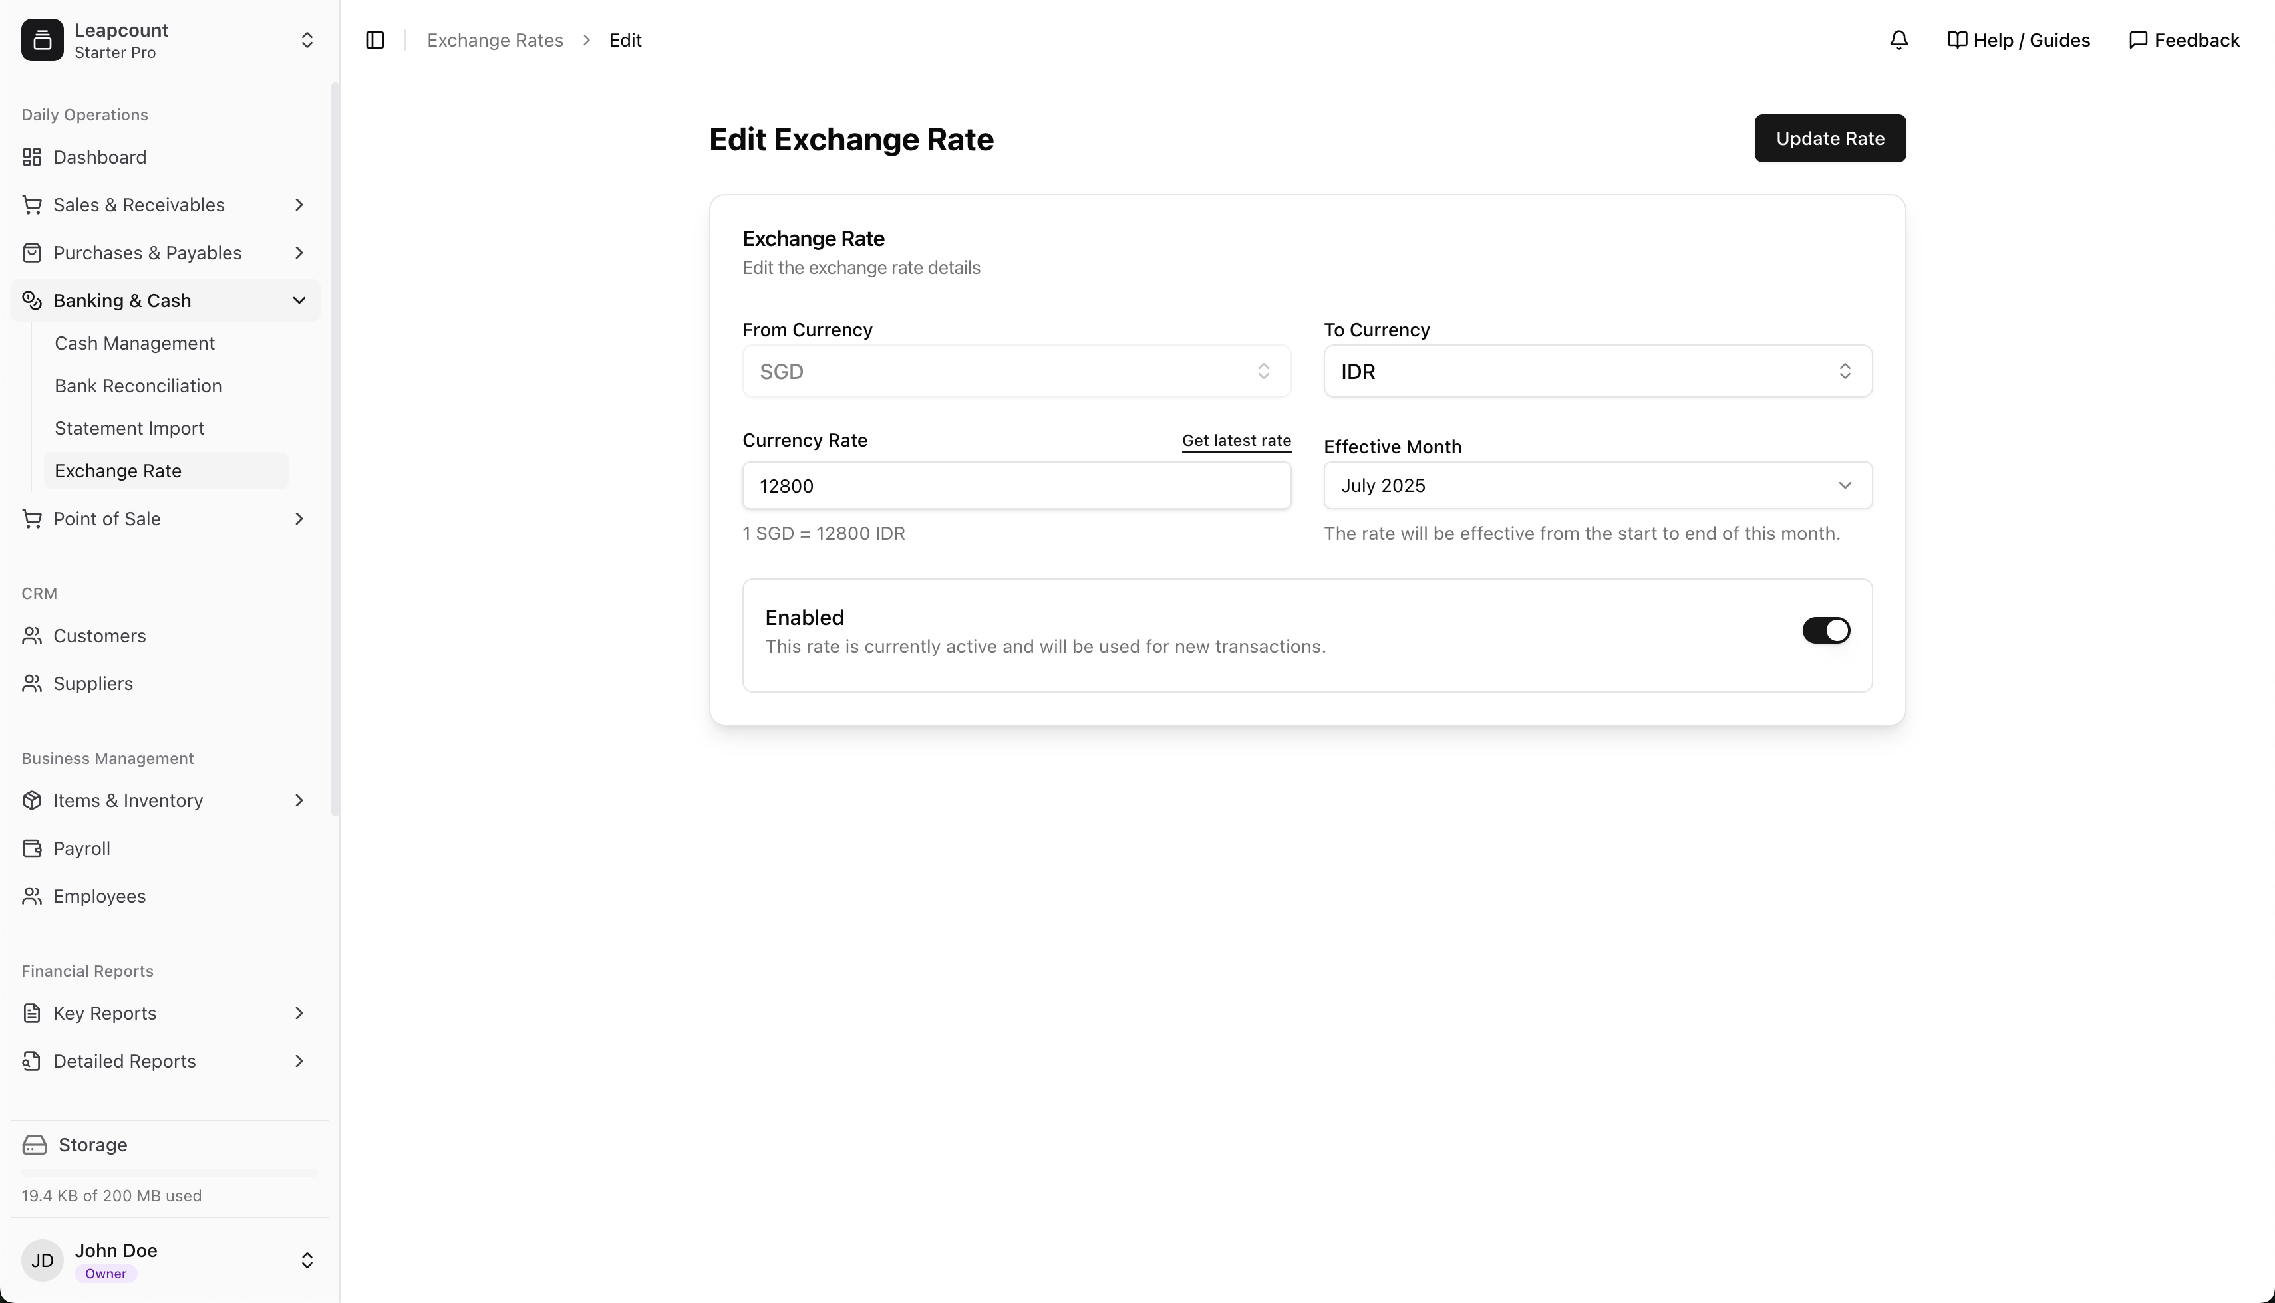2275x1303 pixels.
Task: Click the Leapcount logo icon
Action: click(x=42, y=41)
